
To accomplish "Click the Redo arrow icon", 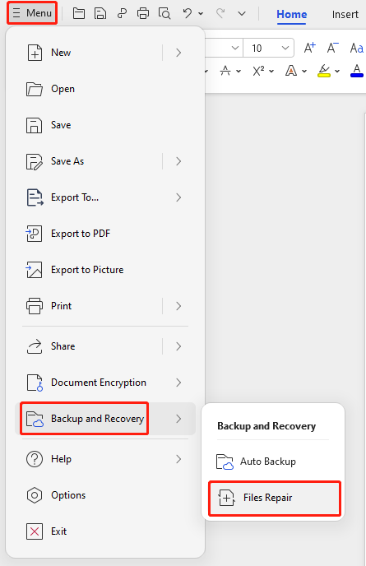I will [x=220, y=13].
